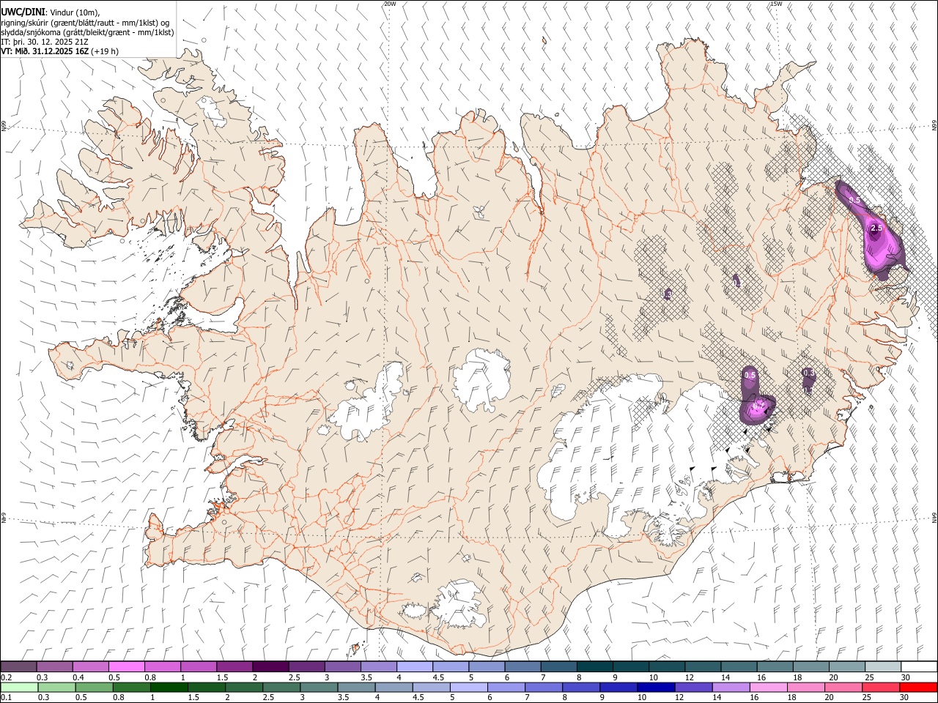Select deep blue rain swatch between 10 and 12
The height and width of the screenshot is (703, 938).
click(657, 687)
